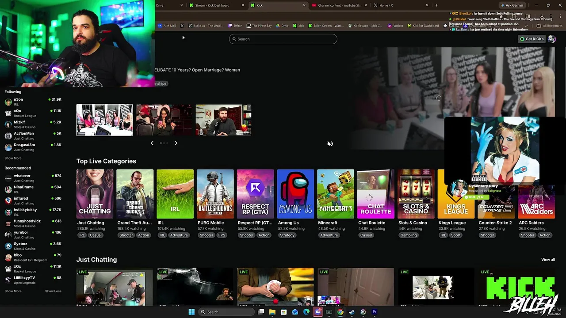Screen dimensions: 566x318
Task: Open the Windows Start menu
Action: (191, 312)
